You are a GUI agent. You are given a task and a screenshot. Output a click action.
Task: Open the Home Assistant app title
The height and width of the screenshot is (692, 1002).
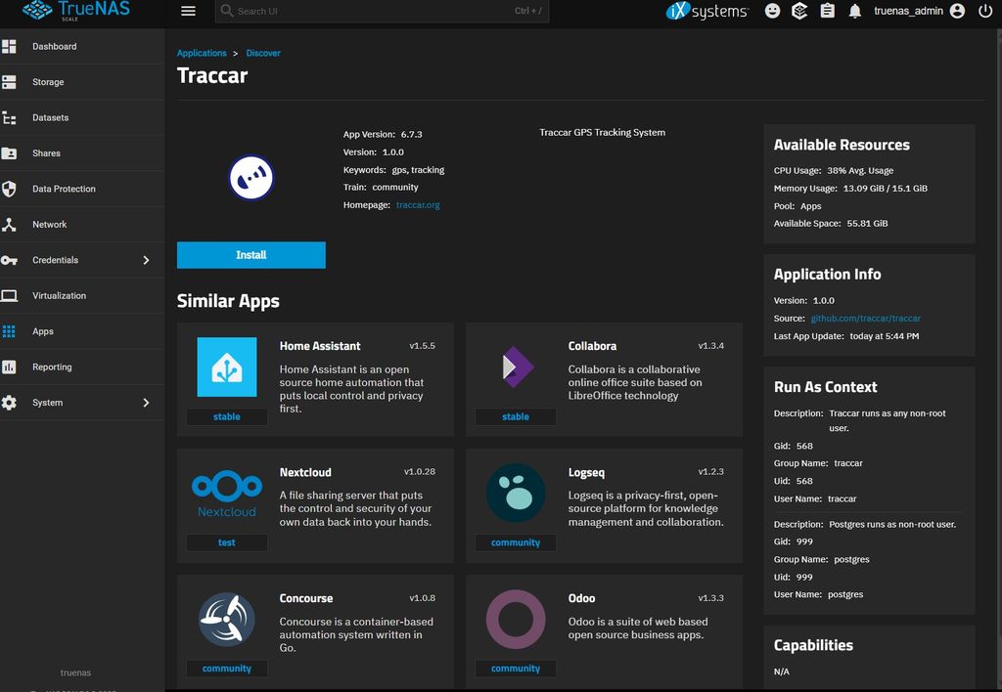(320, 346)
